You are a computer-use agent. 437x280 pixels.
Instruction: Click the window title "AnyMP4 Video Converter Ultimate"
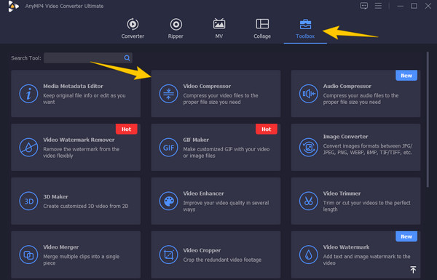[64, 6]
